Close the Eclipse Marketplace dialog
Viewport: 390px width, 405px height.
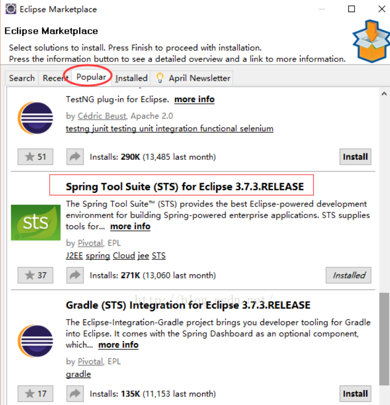[x=382, y=9]
